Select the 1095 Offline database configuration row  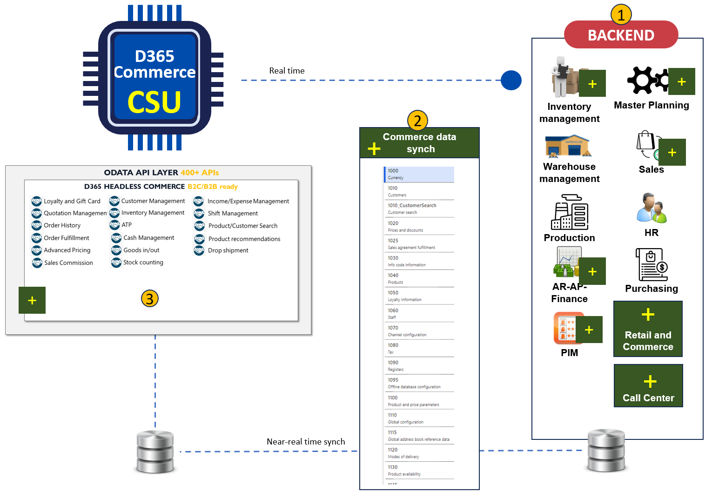point(419,383)
